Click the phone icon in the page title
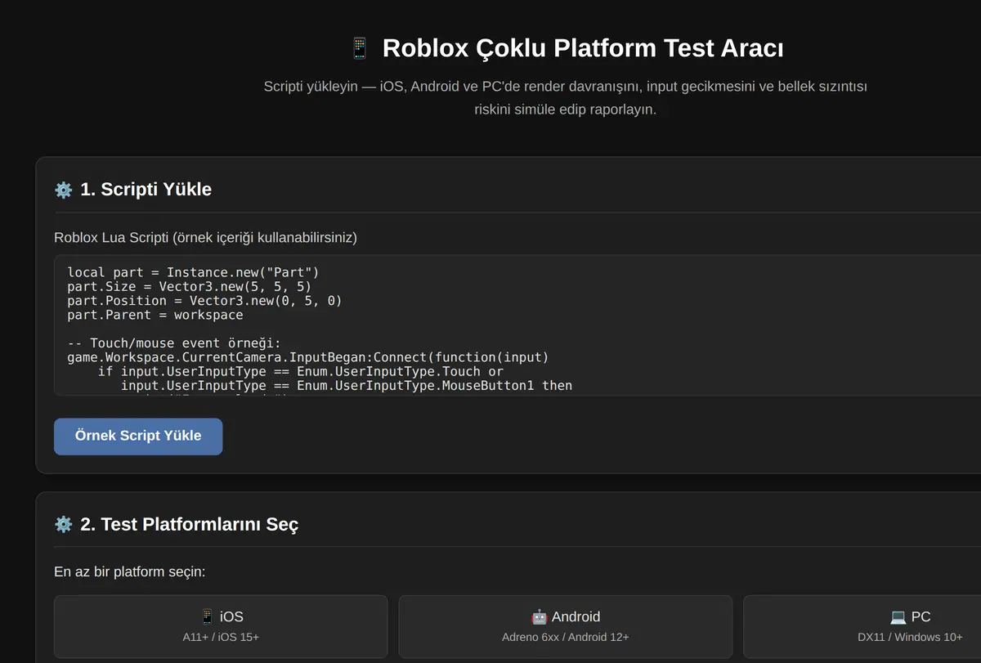The image size is (981, 663). 360,48
